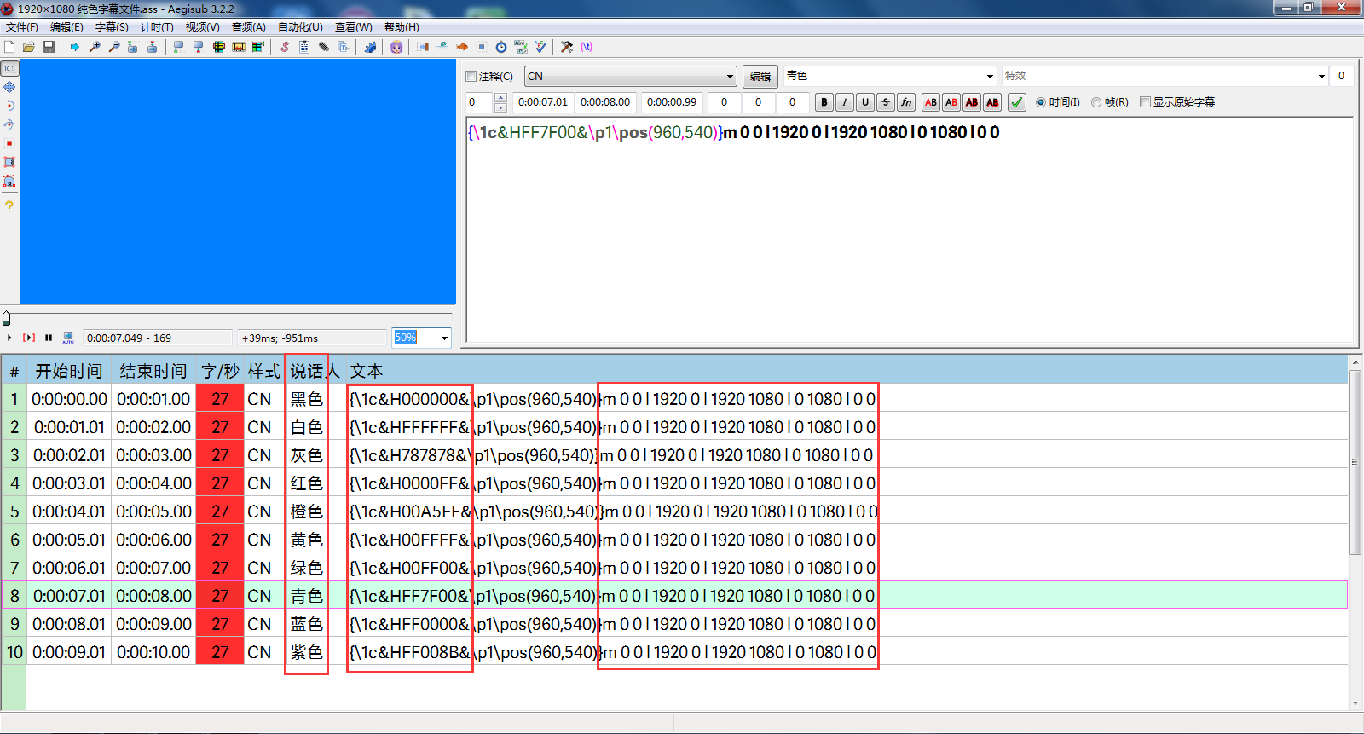
Task: Open the Styles Manager icon
Action: coord(285,47)
